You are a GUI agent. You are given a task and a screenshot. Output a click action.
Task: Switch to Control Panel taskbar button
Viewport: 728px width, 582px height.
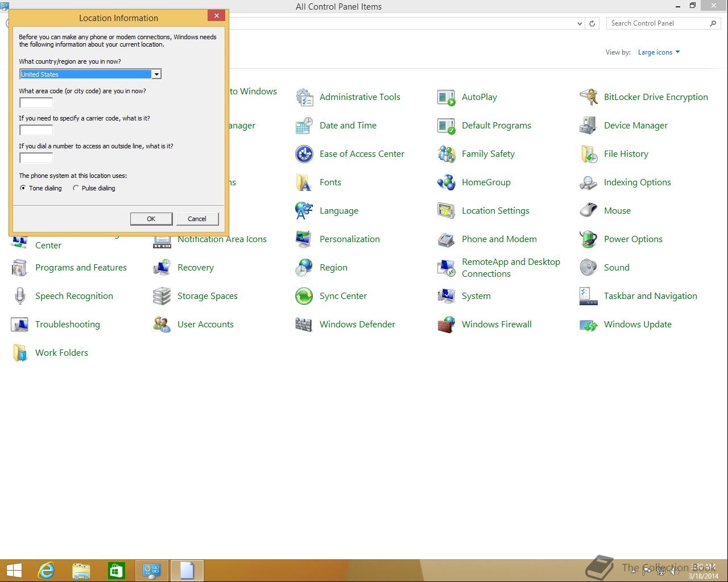152,570
